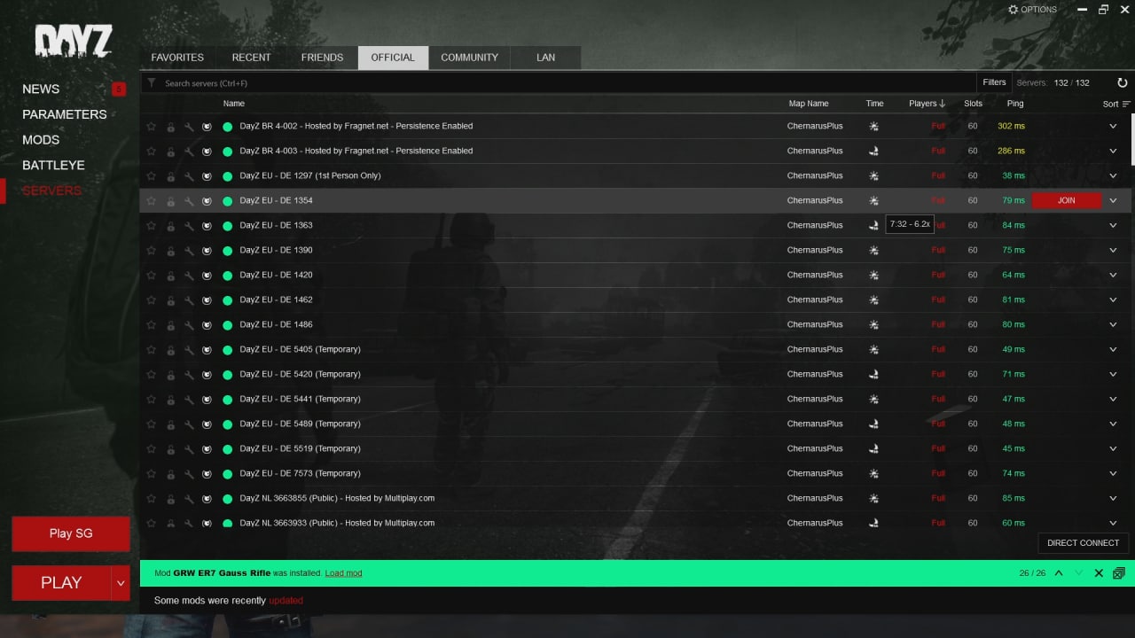Click the sun time icon for DayZ EU - DE 7573
Image resolution: width=1135 pixels, height=638 pixels.
point(873,473)
